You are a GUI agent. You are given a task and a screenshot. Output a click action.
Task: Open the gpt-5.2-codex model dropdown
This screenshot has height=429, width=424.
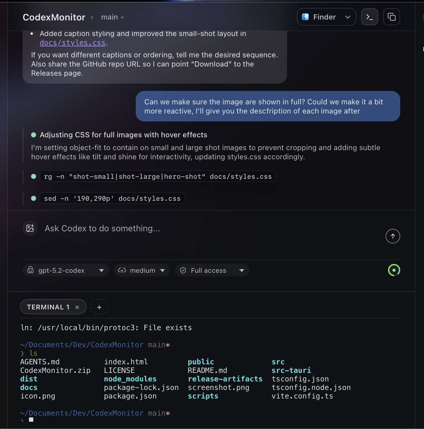[101, 270]
